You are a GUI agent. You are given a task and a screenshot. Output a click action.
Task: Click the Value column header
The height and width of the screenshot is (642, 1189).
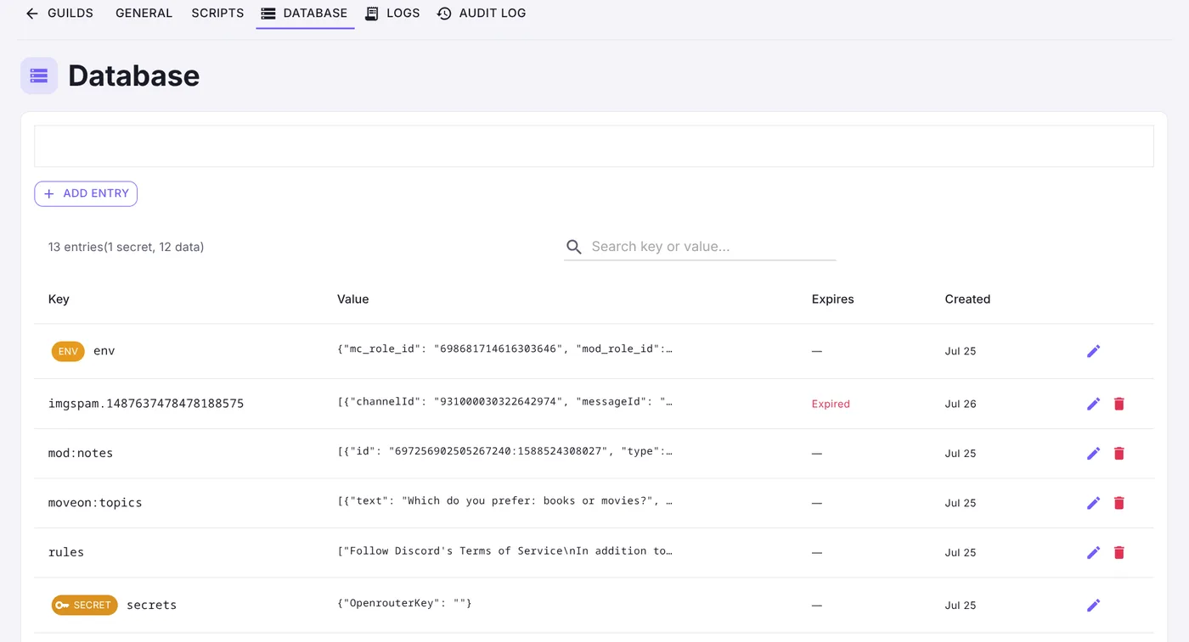coord(352,299)
